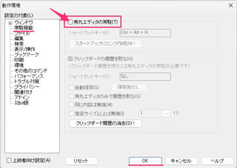237x168 pixels.
Task: Toggle the 上級者向け設定 checkbox
Action: pyautogui.click(x=9, y=160)
